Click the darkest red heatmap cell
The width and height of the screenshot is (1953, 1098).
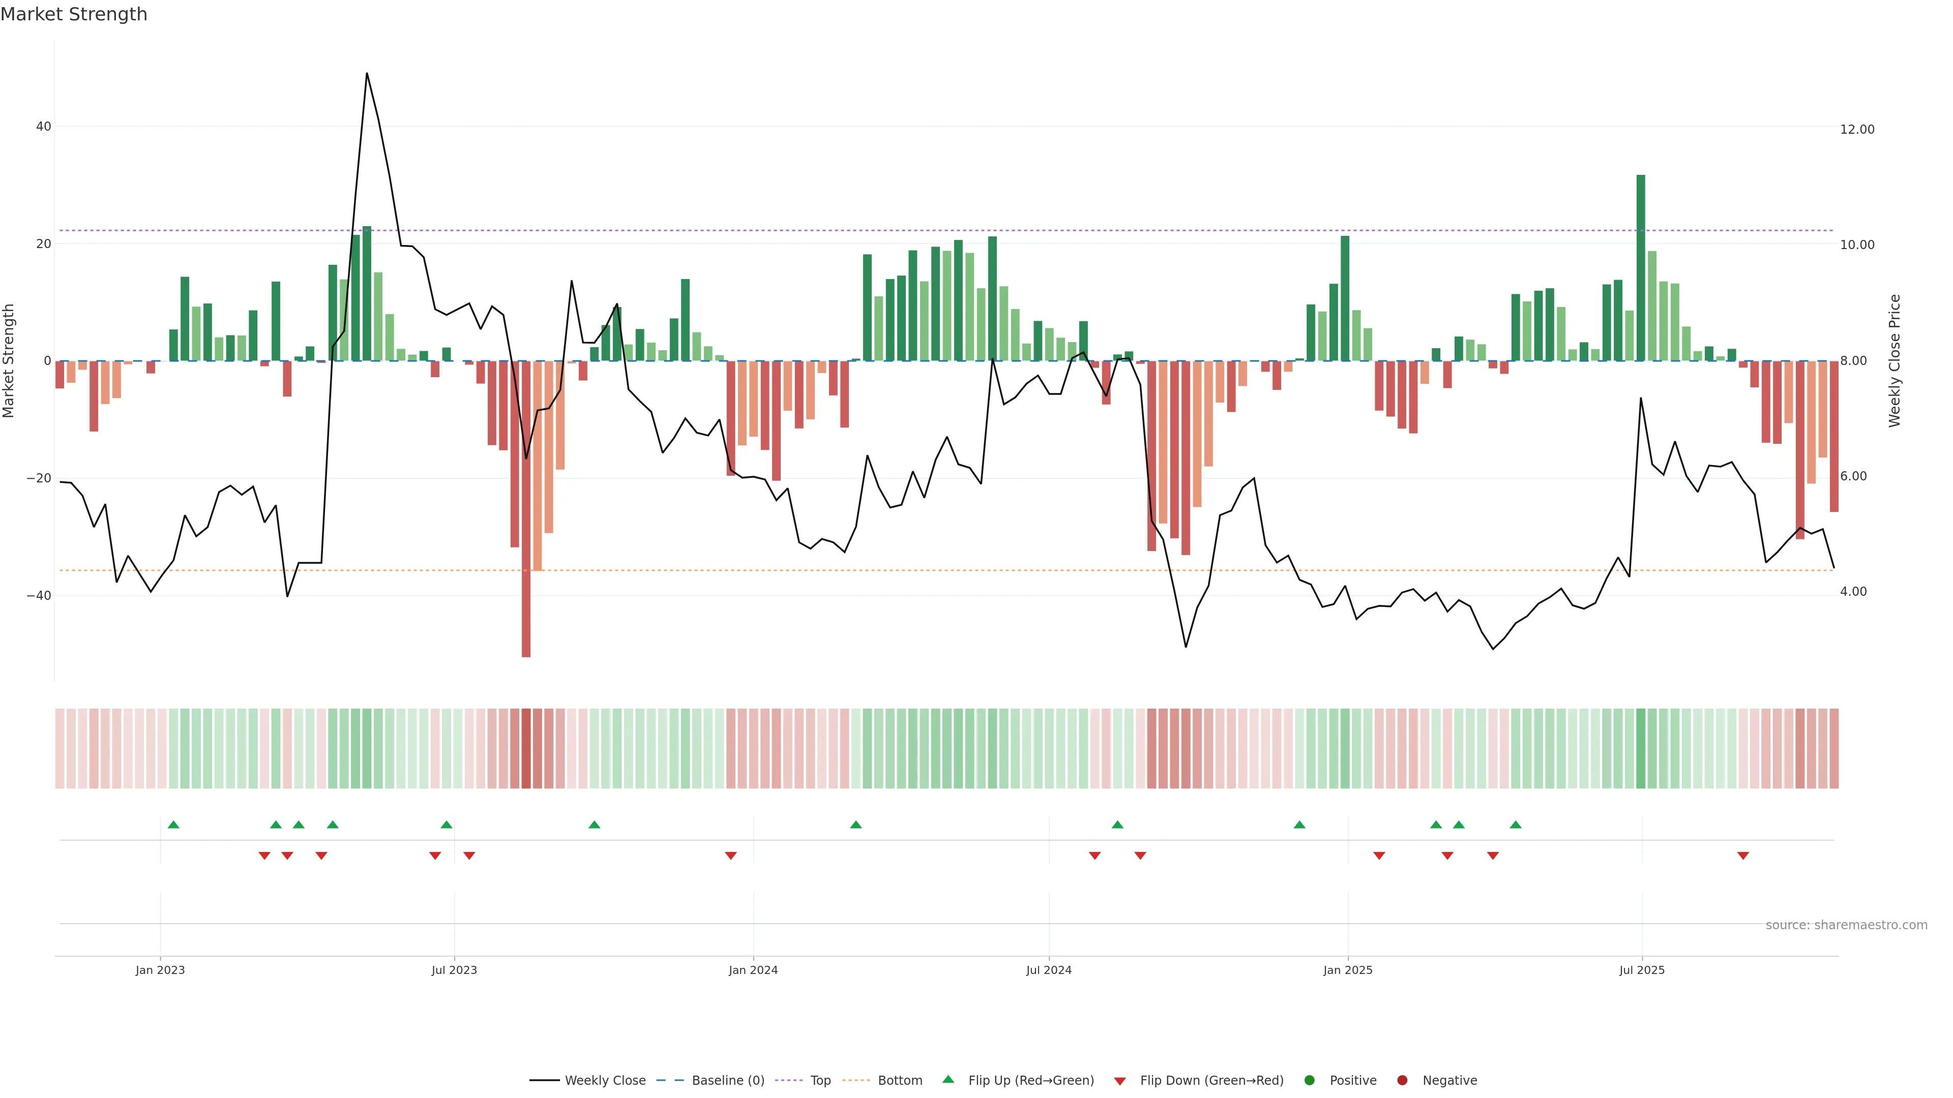(526, 749)
